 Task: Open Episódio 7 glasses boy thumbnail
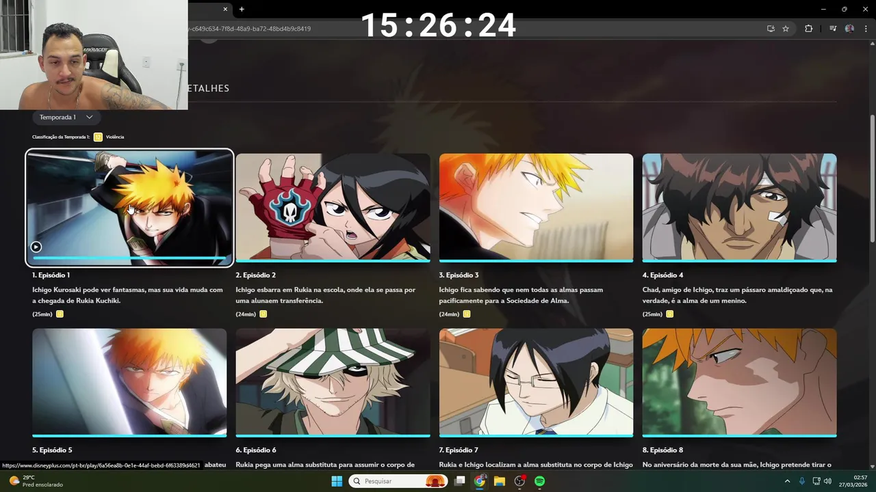[x=536, y=382]
